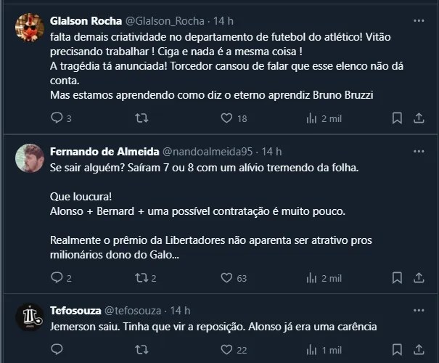Reply to Glalson Rocha's tweet
Image resolution: width=439 pixels, height=363 pixels.
coord(57,118)
